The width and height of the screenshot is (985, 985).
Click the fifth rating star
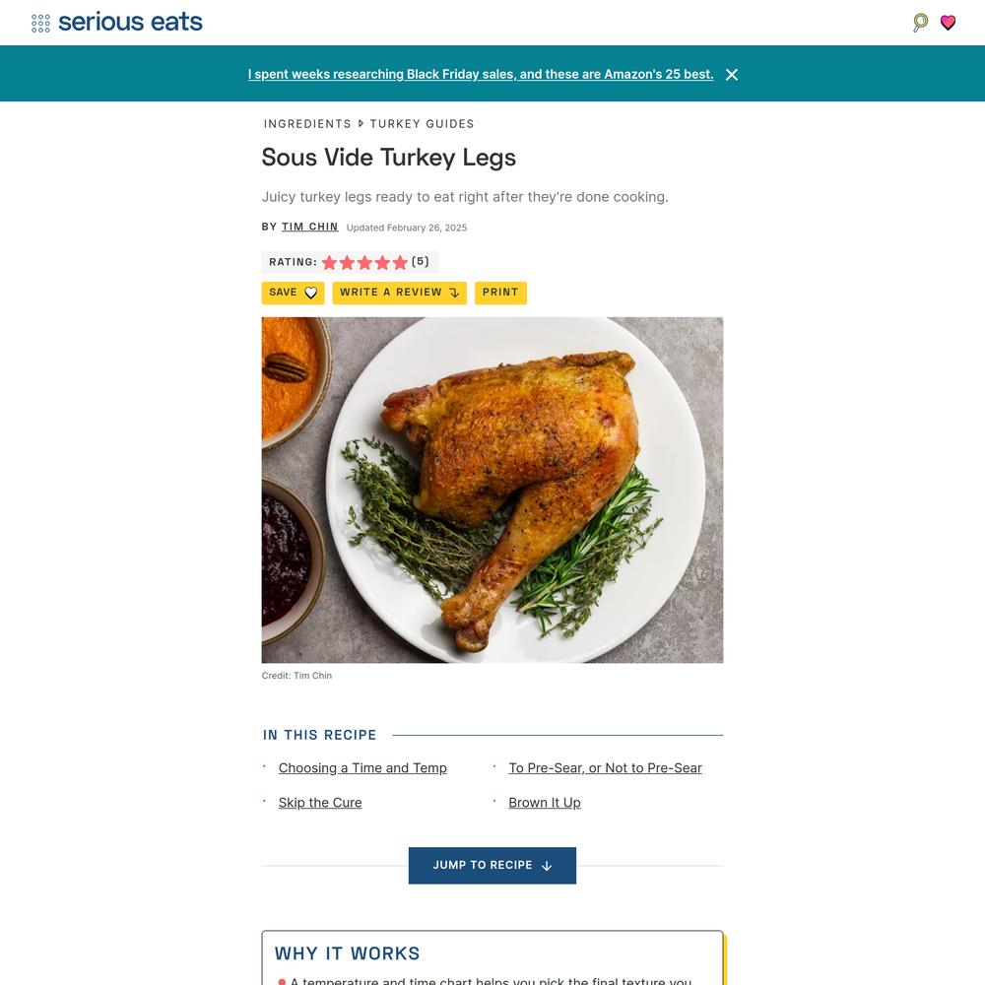coord(400,263)
